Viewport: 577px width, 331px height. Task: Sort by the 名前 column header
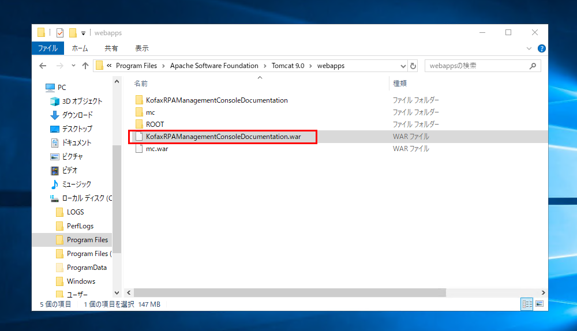[141, 84]
